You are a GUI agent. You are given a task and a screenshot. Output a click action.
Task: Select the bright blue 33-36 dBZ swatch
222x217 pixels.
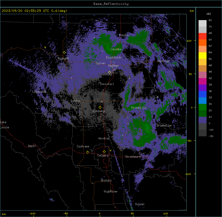202,94
